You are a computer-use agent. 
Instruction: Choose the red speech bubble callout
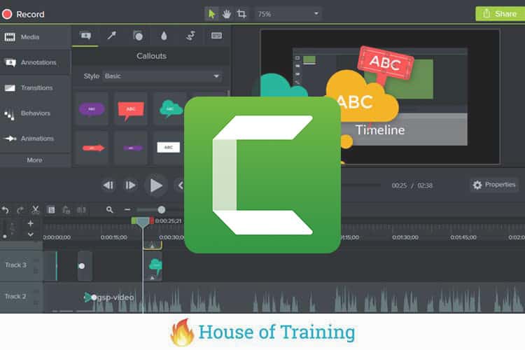[131, 109]
